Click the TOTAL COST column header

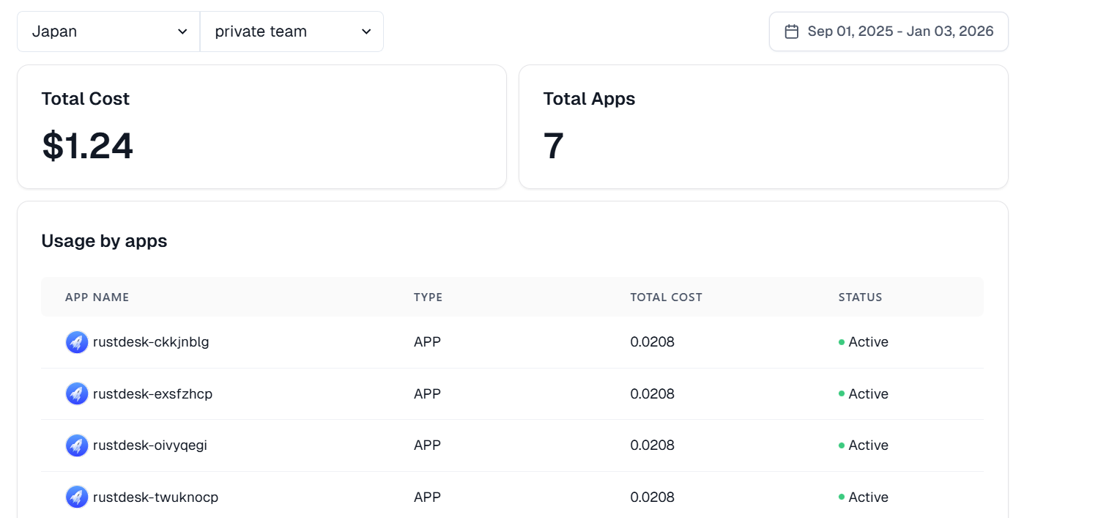point(666,297)
